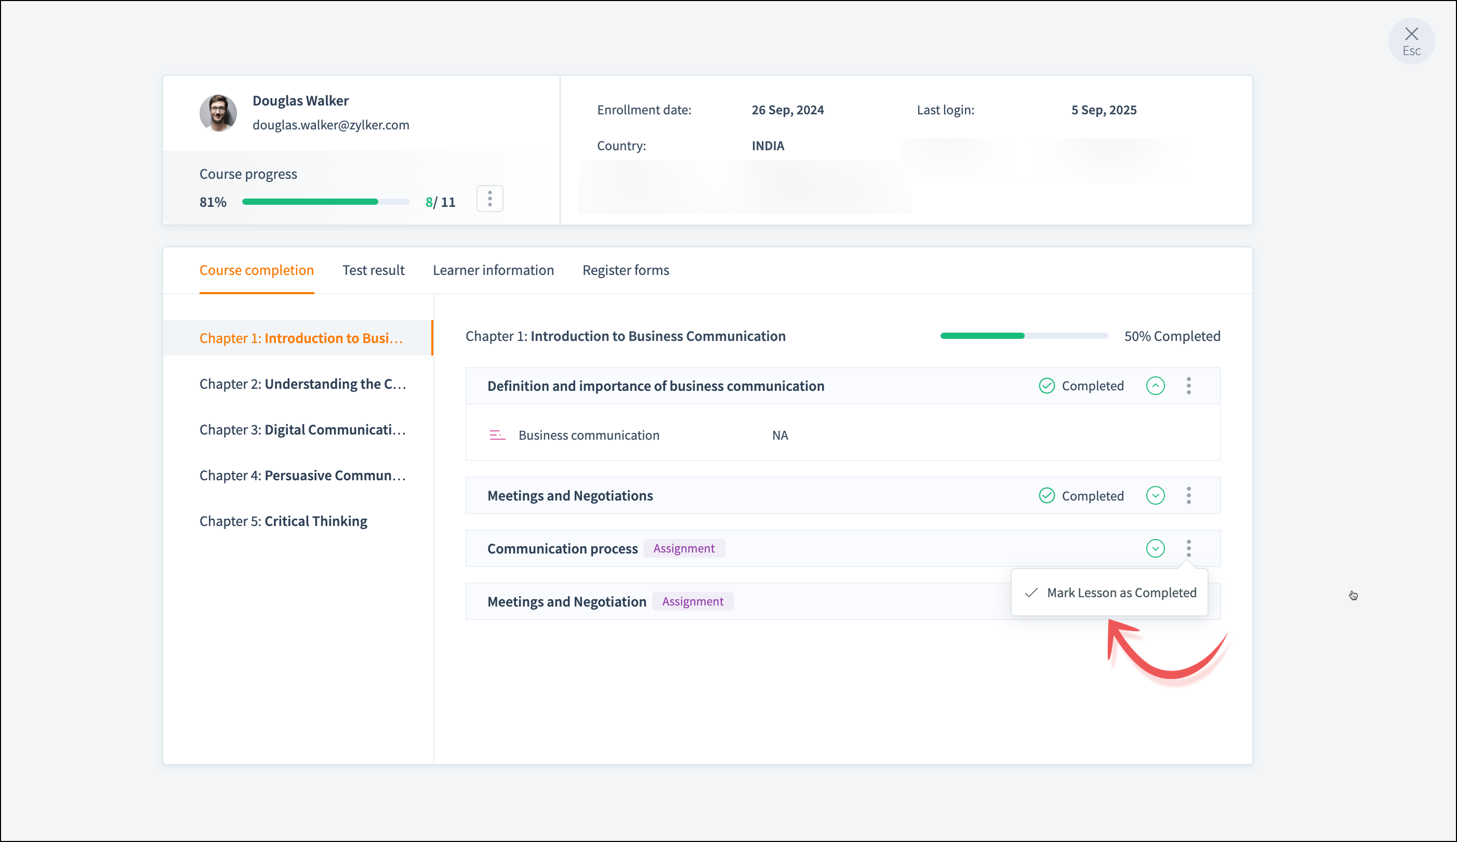The height and width of the screenshot is (842, 1457).
Task: Open options menu for Definition and importance lesson
Action: click(1188, 386)
